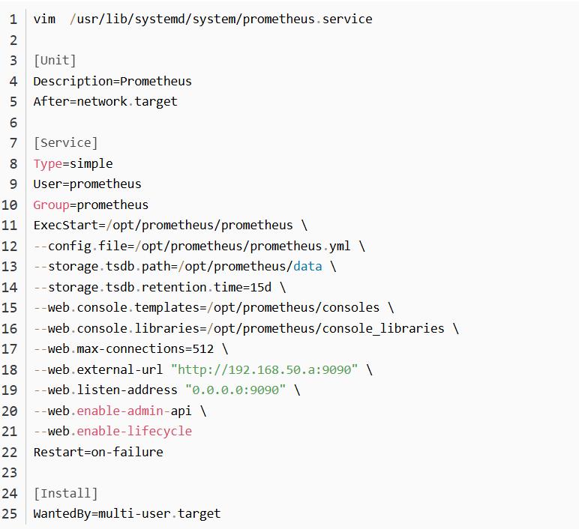The image size is (579, 529).
Task: Place cursor on Description=Prometheus line
Action: [x=112, y=81]
